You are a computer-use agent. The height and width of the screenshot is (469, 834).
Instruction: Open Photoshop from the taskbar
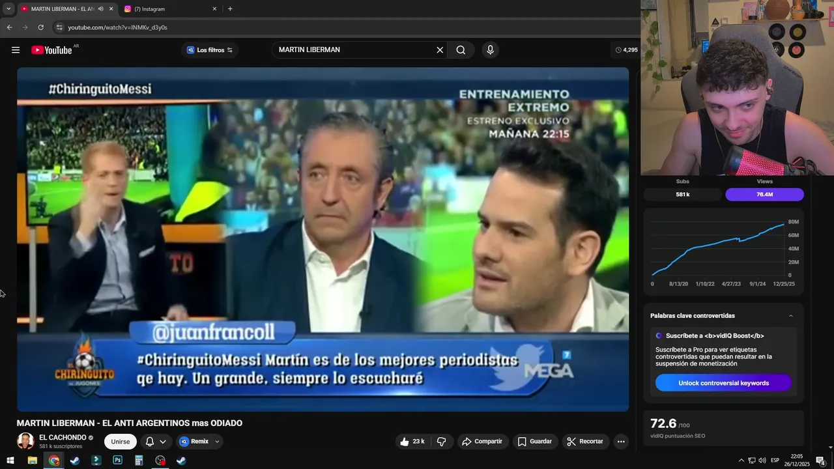point(117,461)
